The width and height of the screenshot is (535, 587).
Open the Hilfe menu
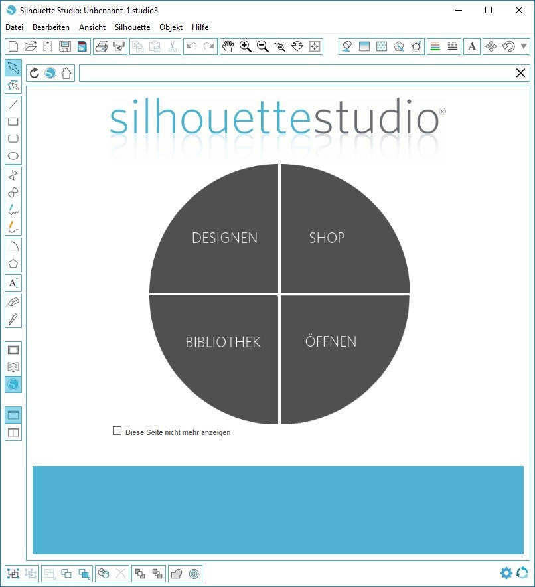200,27
